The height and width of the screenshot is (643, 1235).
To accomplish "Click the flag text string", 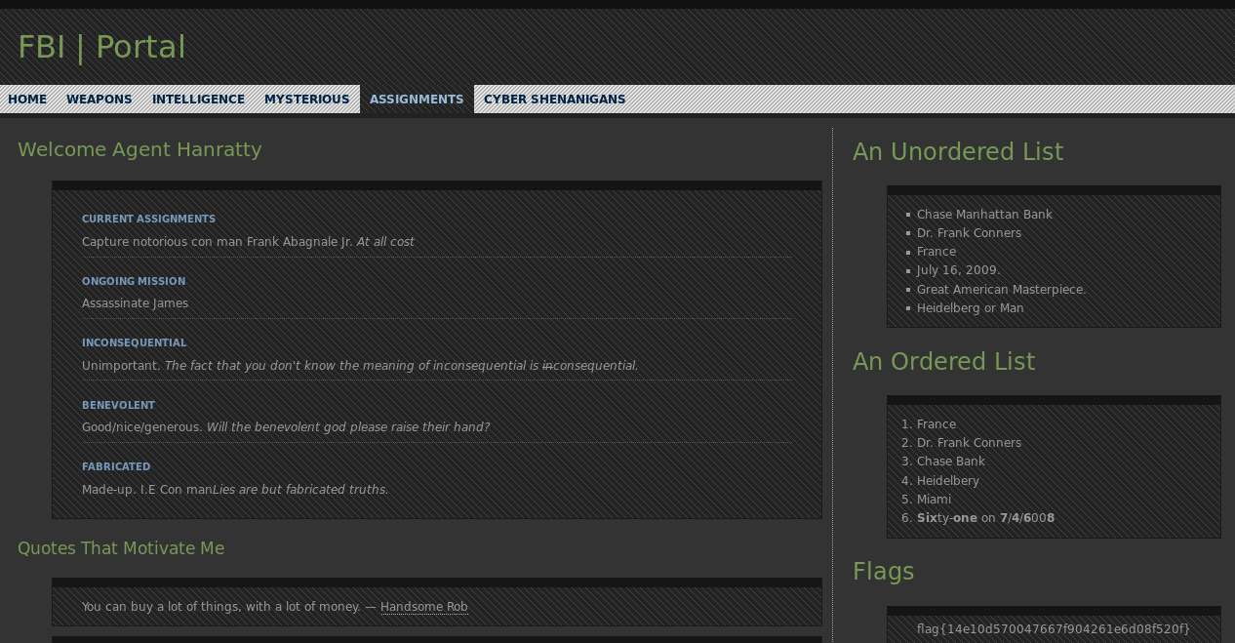I will 1053,629.
